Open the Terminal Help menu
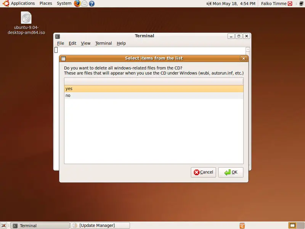This screenshot has width=305, height=229. point(121,43)
